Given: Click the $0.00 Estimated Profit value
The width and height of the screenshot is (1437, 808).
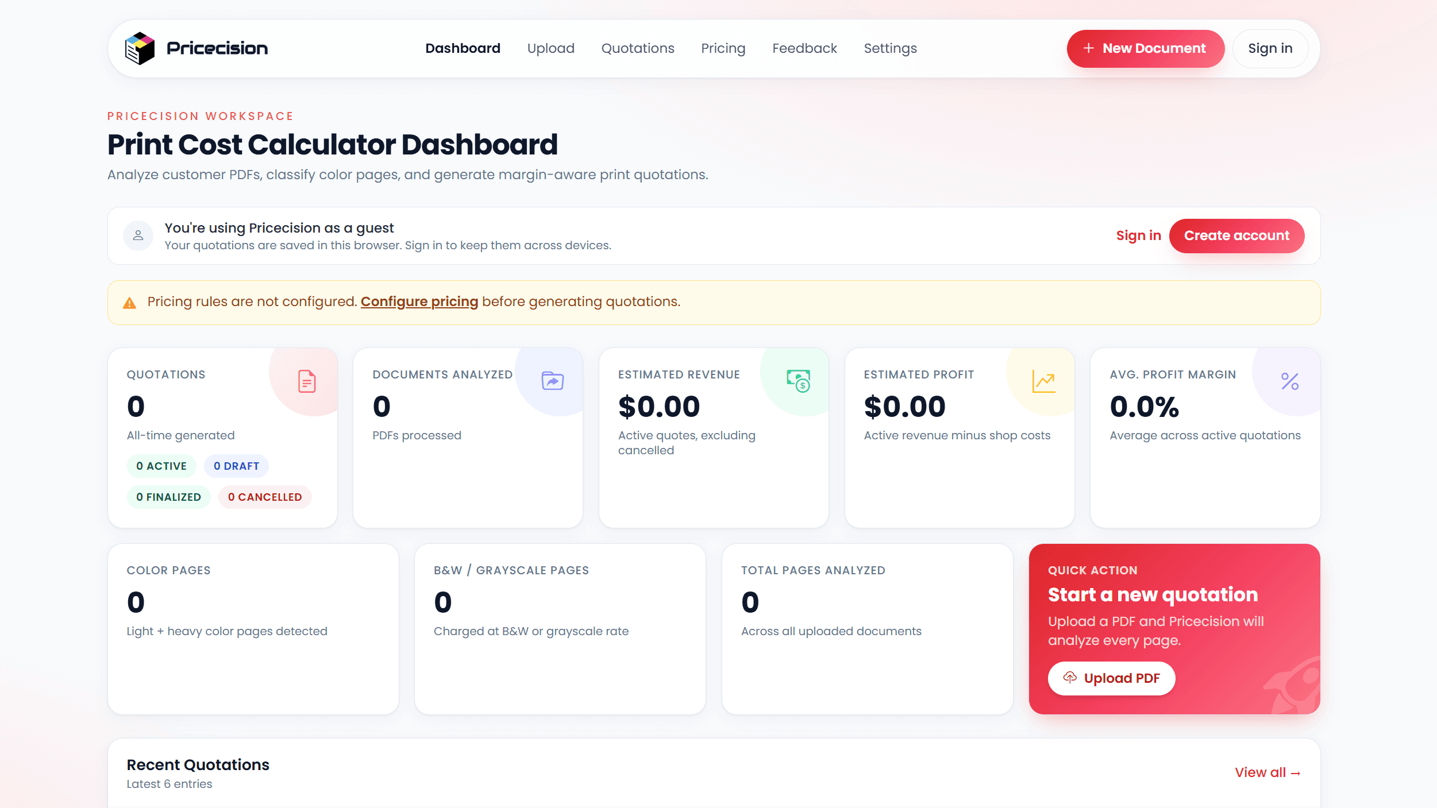Looking at the screenshot, I should [904, 407].
